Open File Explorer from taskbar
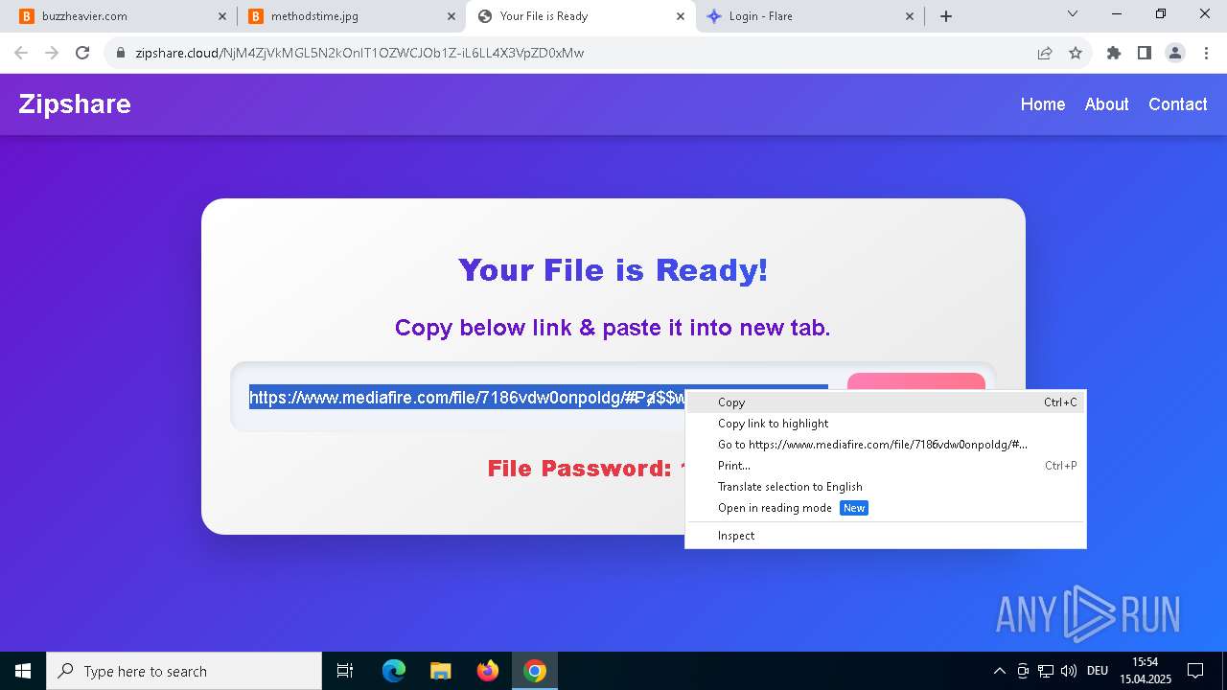 tap(440, 671)
